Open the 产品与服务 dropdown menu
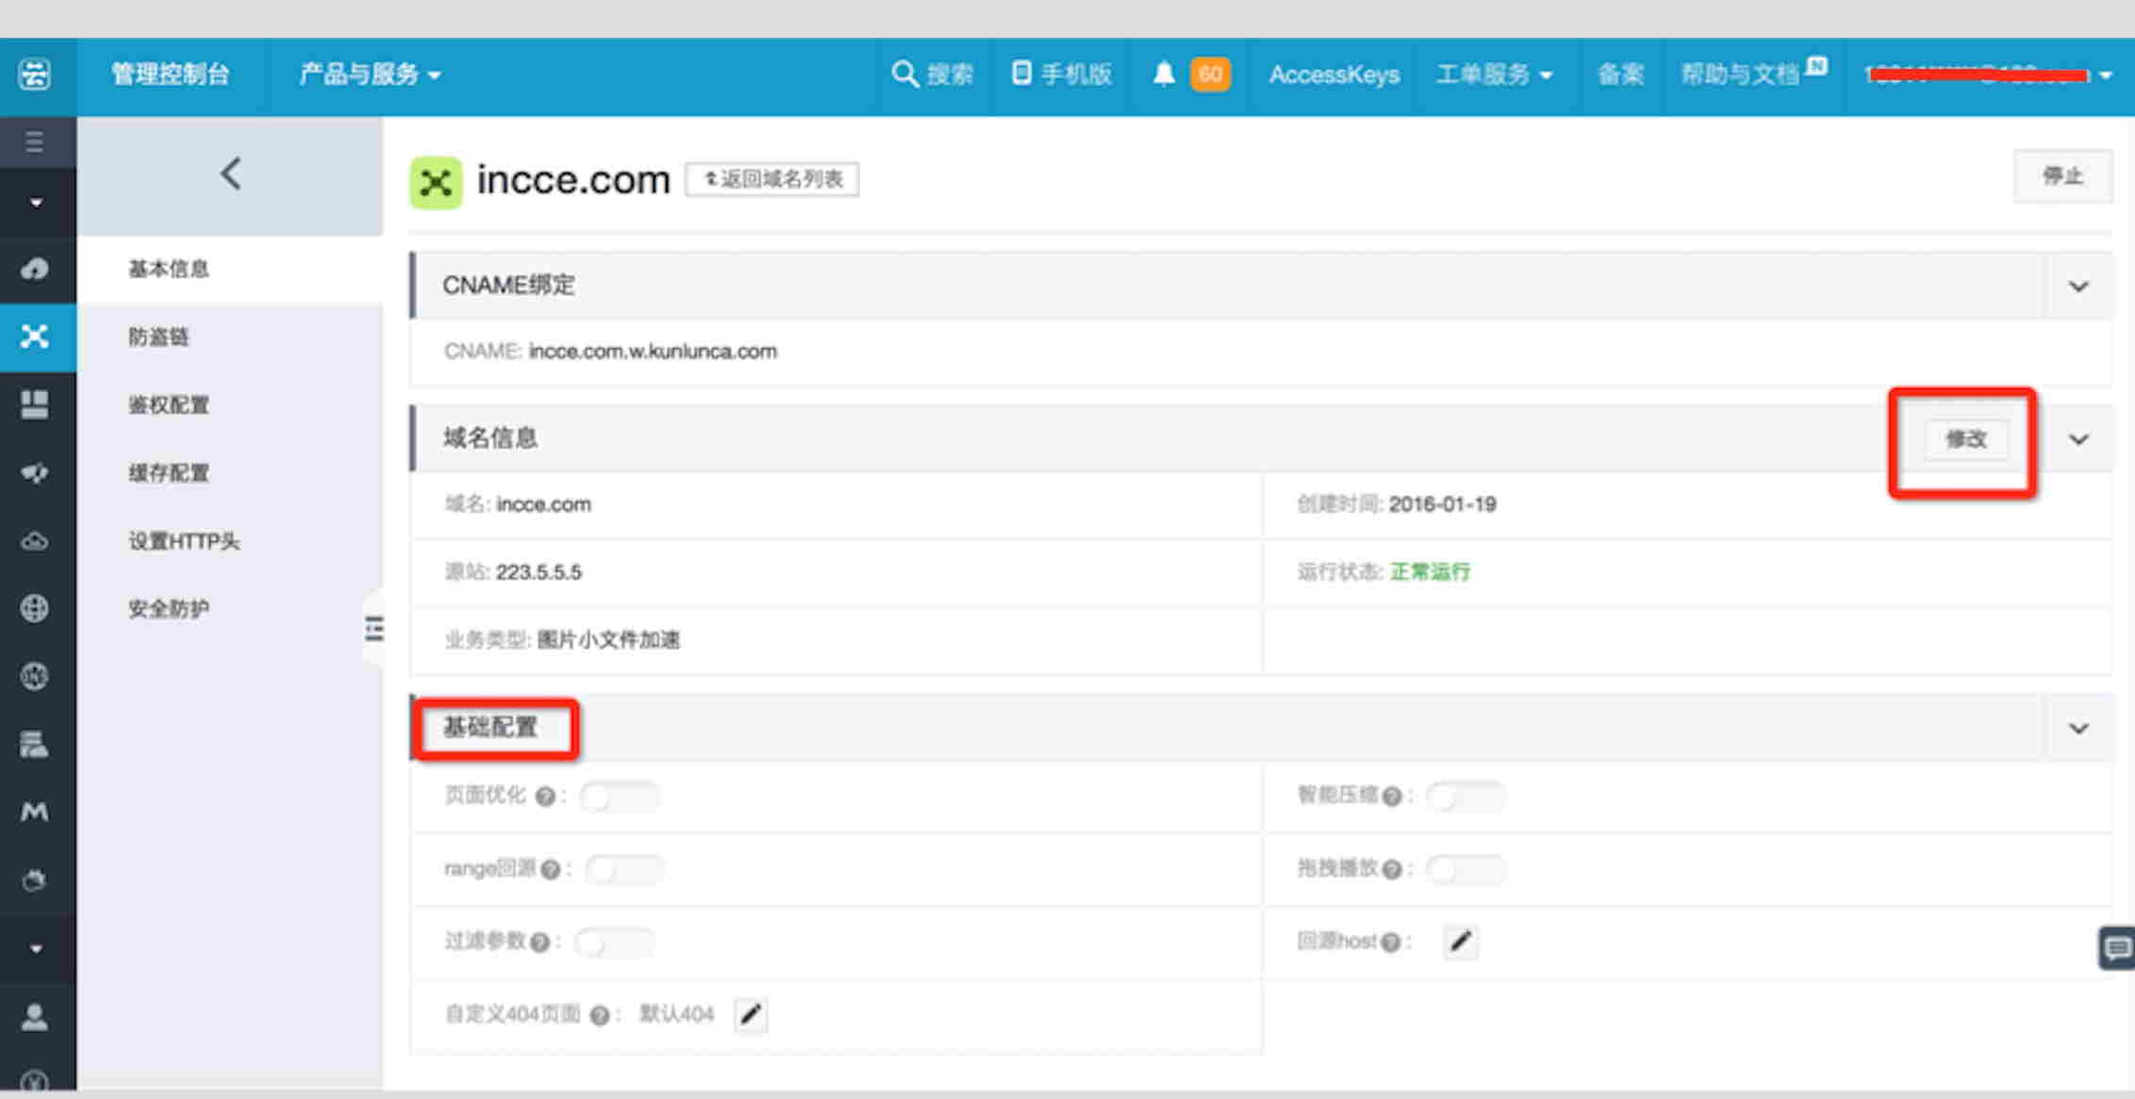The height and width of the screenshot is (1099, 2135). pos(370,74)
